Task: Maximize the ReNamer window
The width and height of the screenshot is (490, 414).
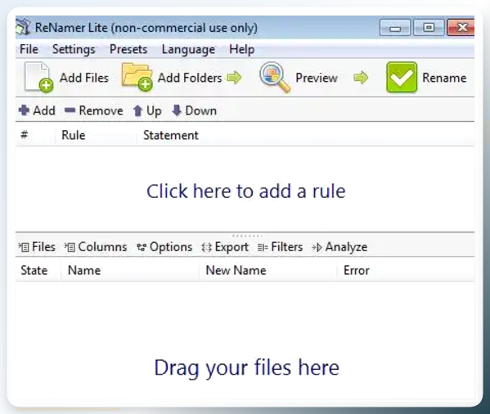Action: pyautogui.click(x=429, y=28)
